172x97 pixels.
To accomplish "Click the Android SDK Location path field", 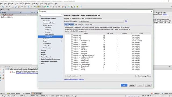I will point(101,21).
